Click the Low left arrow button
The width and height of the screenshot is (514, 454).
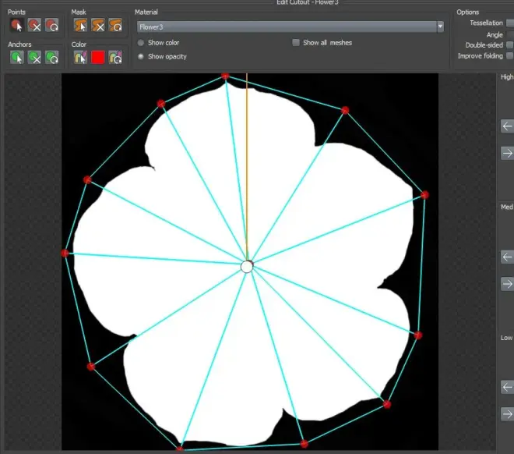tap(507, 388)
